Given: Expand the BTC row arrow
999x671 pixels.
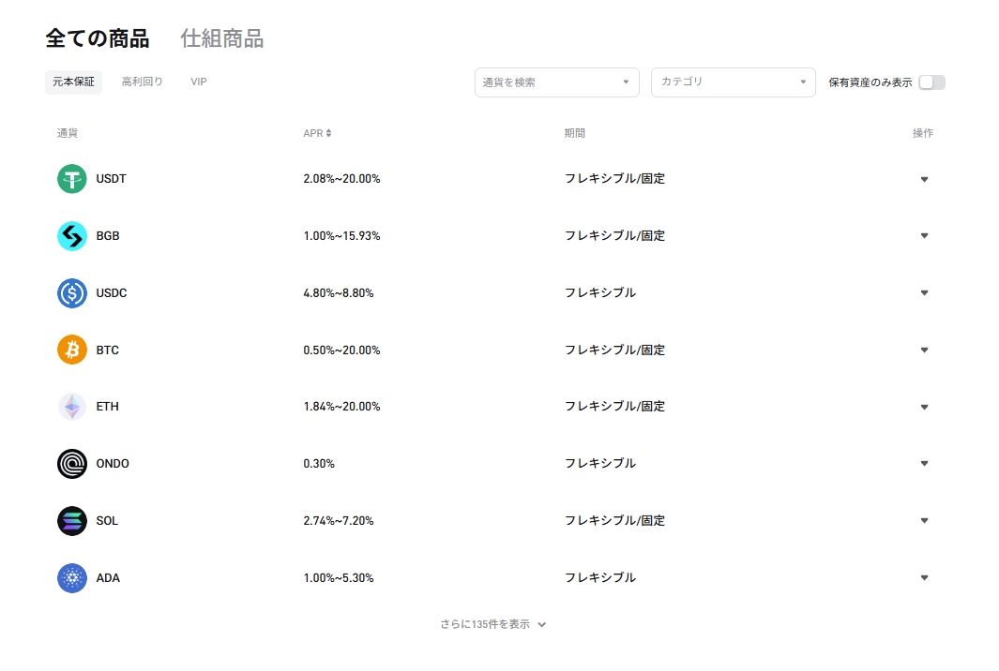Looking at the screenshot, I should [924, 350].
